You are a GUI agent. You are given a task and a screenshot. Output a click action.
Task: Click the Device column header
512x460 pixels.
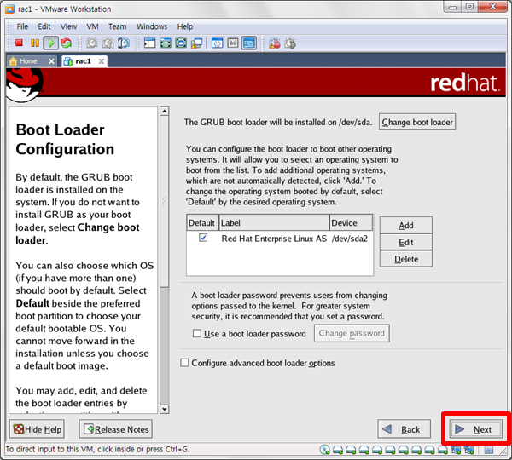(x=351, y=223)
